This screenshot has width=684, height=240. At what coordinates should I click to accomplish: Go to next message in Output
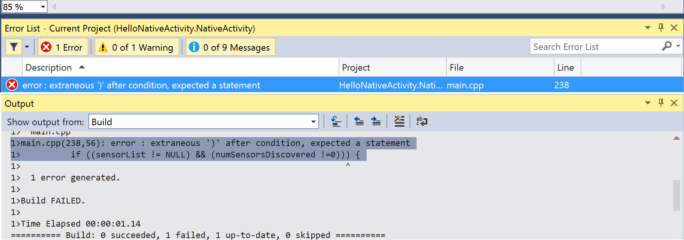click(x=376, y=122)
